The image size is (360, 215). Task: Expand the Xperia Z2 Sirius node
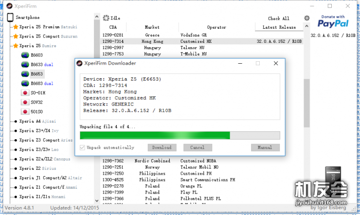(x=16, y=168)
